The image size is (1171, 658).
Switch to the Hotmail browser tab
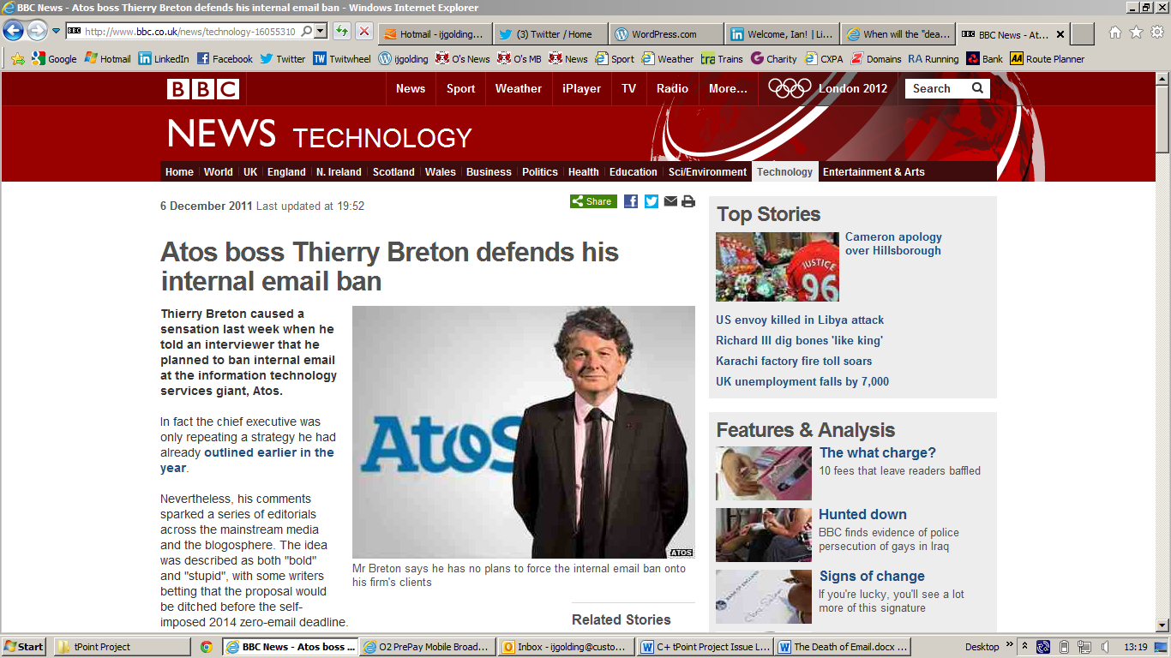click(x=435, y=34)
